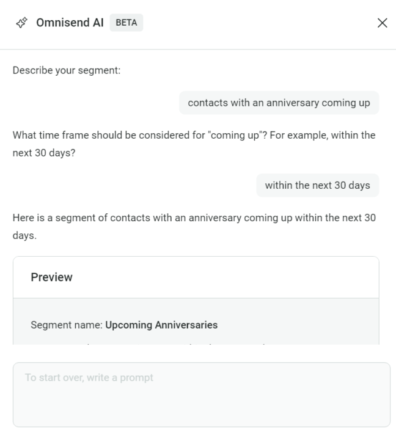
Task: Click the BETA badge
Action: [127, 23]
